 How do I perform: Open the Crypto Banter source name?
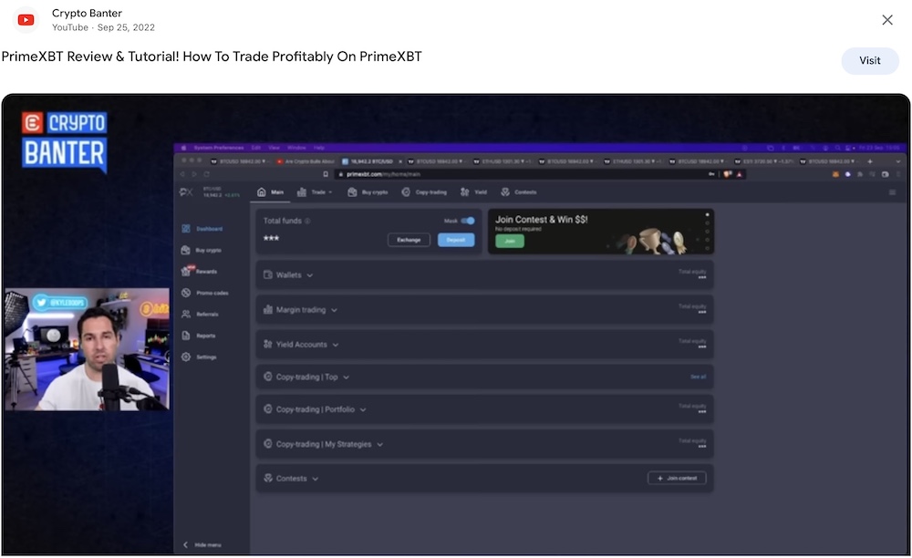coord(87,13)
